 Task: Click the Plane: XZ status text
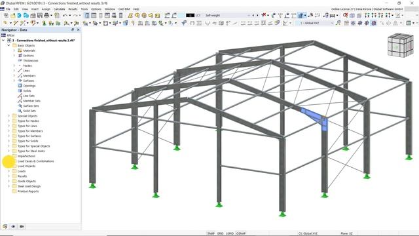tap(346, 233)
